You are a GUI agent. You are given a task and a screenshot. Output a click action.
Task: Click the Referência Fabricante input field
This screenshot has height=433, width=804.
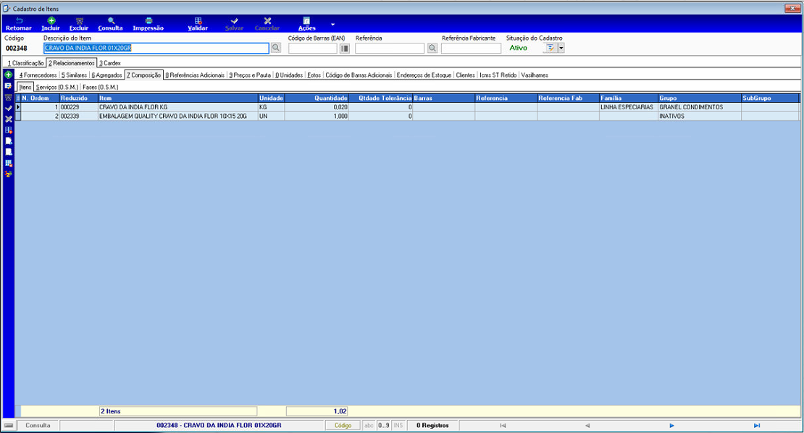(x=471, y=49)
